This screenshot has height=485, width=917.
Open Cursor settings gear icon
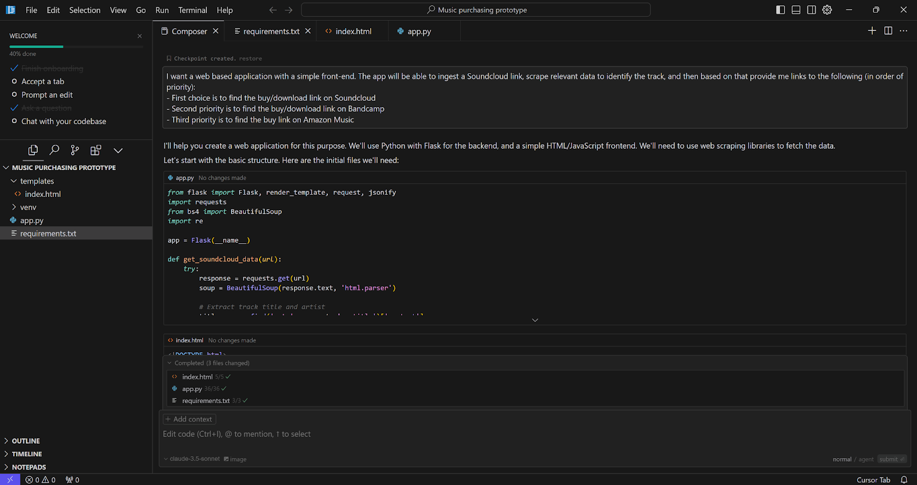pyautogui.click(x=827, y=10)
